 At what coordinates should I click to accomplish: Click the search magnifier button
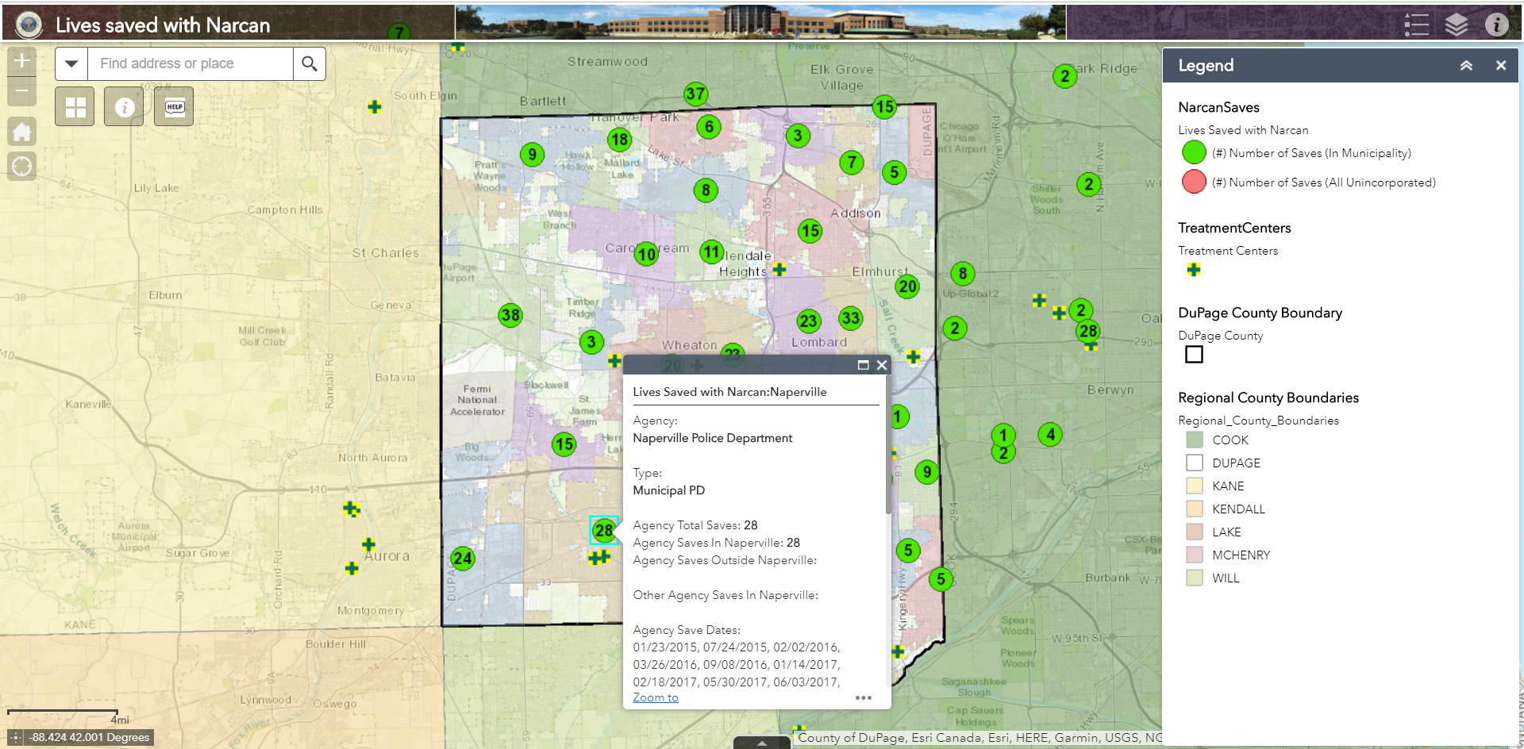click(310, 63)
